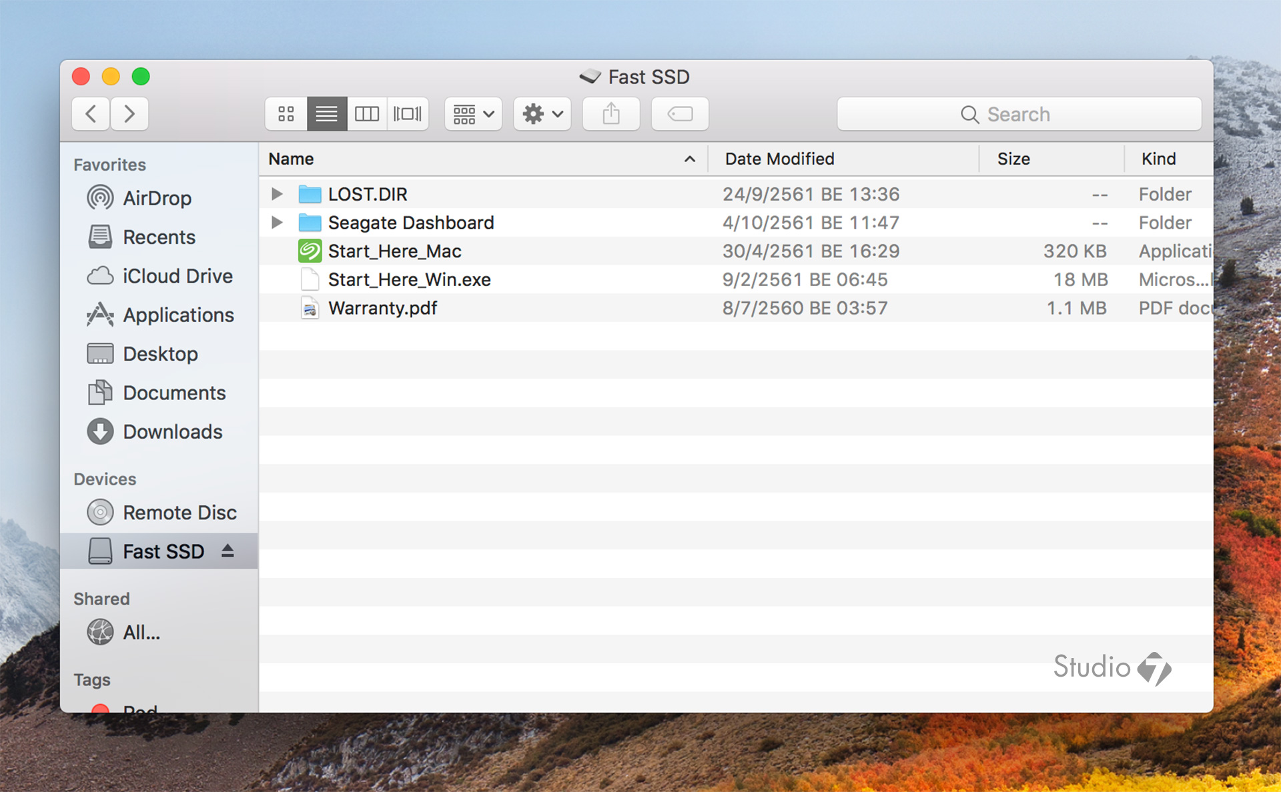Click the 18 MB size cell
The image size is (1281, 792).
click(x=1080, y=279)
